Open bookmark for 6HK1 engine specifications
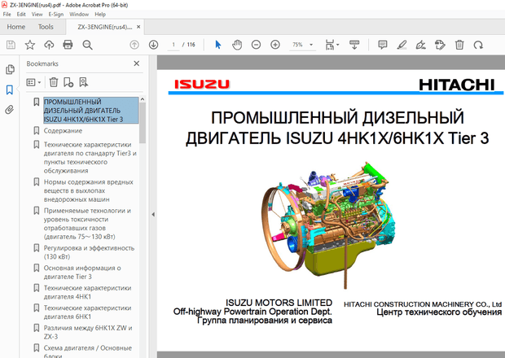The image size is (505, 358). pos(88,312)
